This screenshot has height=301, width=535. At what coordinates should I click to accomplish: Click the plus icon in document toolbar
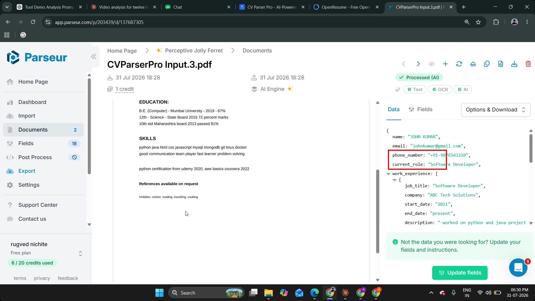click(x=445, y=64)
